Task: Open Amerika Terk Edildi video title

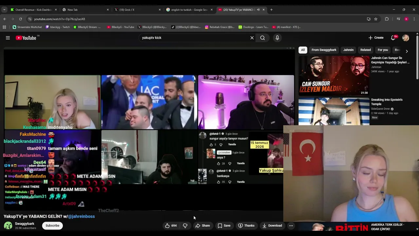Action: pyautogui.click(x=388, y=227)
